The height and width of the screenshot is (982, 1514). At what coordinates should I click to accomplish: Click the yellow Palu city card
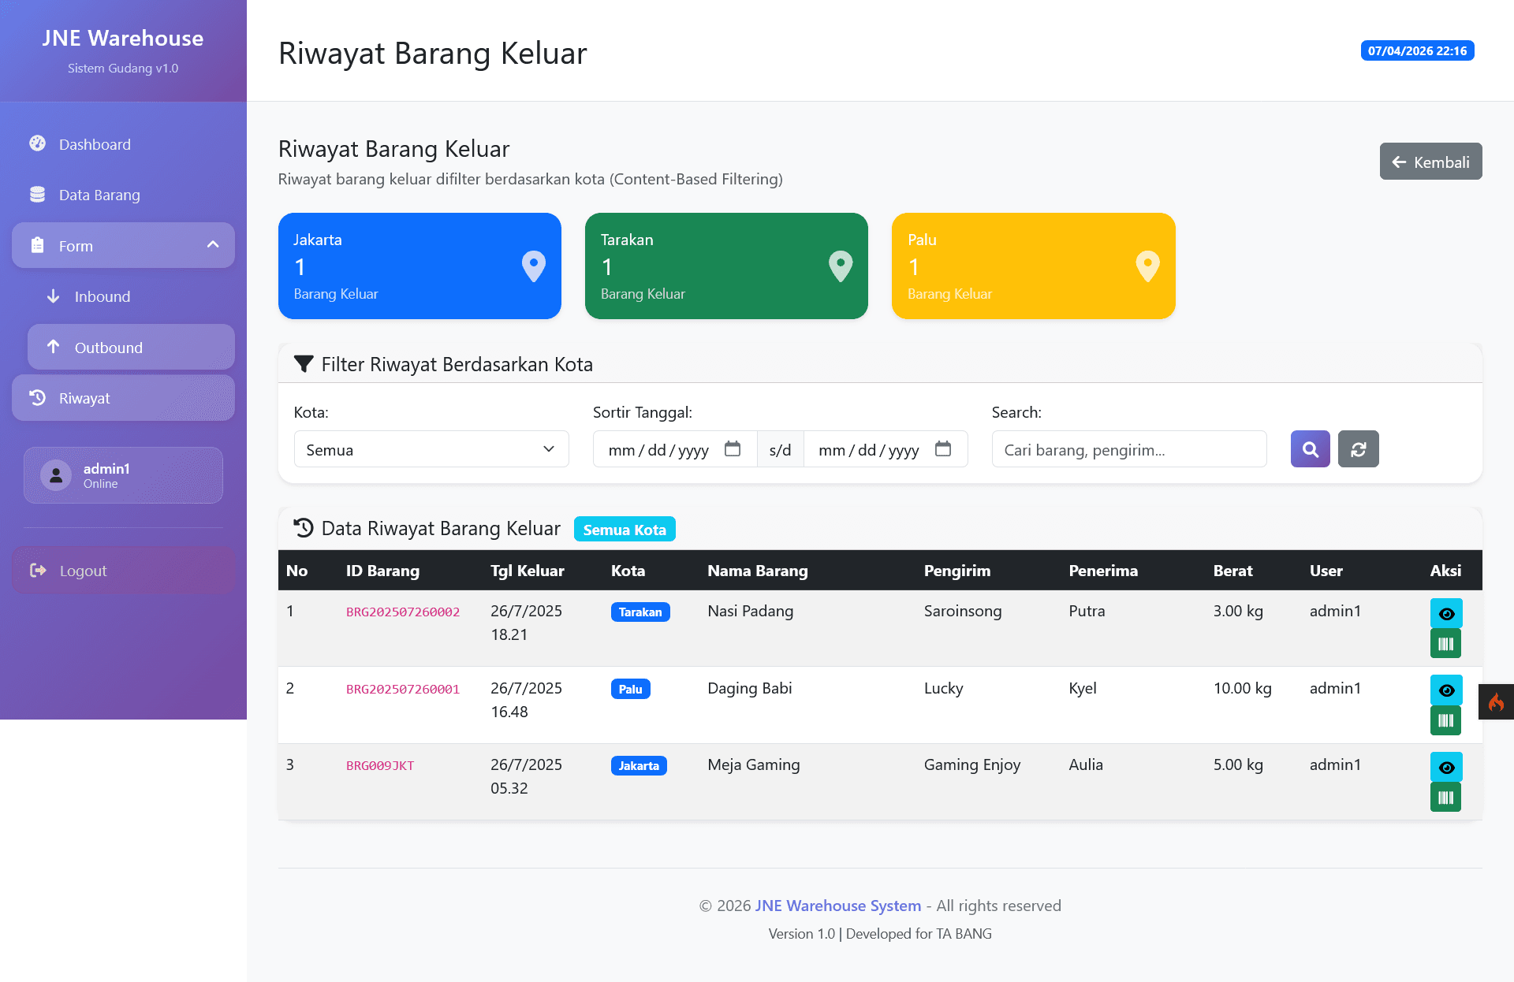pos(1033,266)
